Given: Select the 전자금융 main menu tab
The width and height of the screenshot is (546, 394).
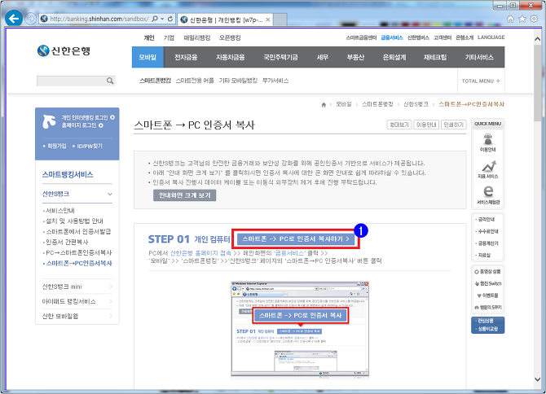Looking at the screenshot, I should 186,57.
